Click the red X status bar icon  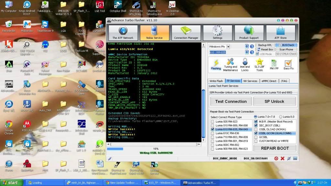[283, 158]
